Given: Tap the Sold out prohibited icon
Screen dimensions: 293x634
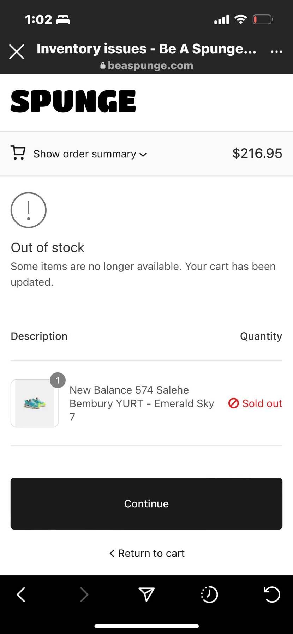Looking at the screenshot, I should [x=234, y=403].
